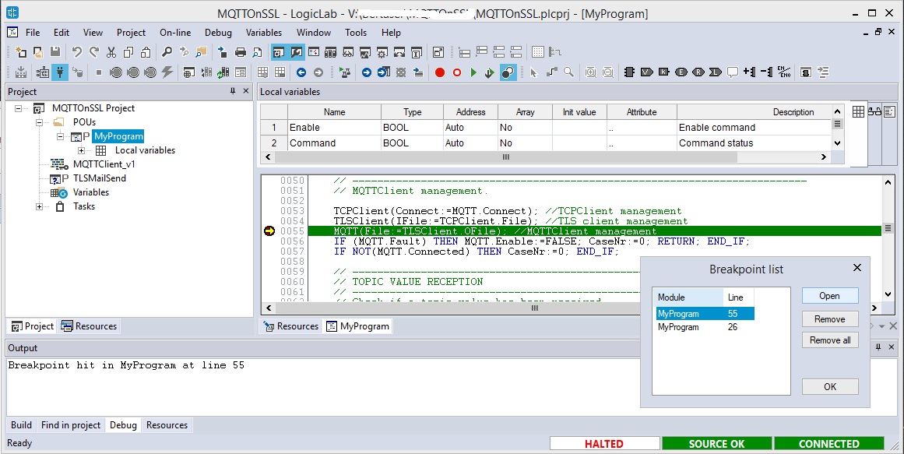The image size is (904, 454).
Task: Click the yellow breakpoint arrow at line 0055
Action: (x=269, y=231)
